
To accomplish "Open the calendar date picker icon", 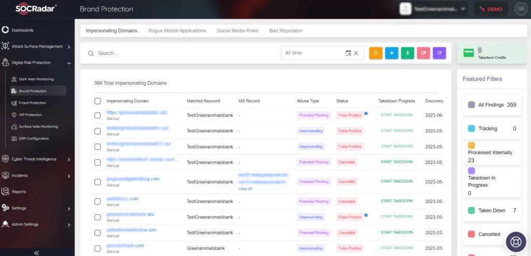I will 348,53.
